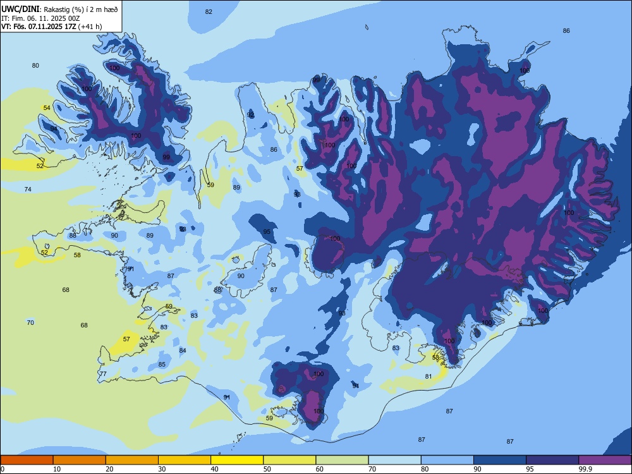
Task: Click the 'VT: Fös. 07.11.2025 17Z (+41 h)' line
Action: click(52, 27)
